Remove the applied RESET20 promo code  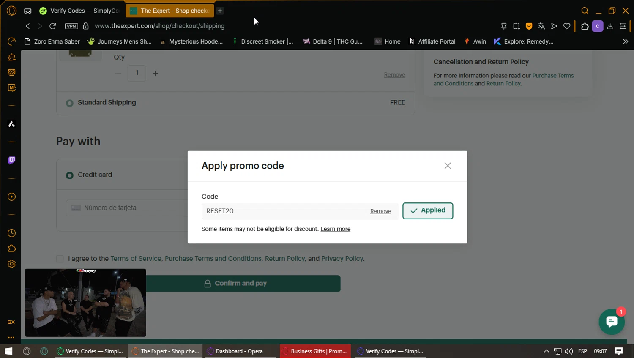click(381, 211)
